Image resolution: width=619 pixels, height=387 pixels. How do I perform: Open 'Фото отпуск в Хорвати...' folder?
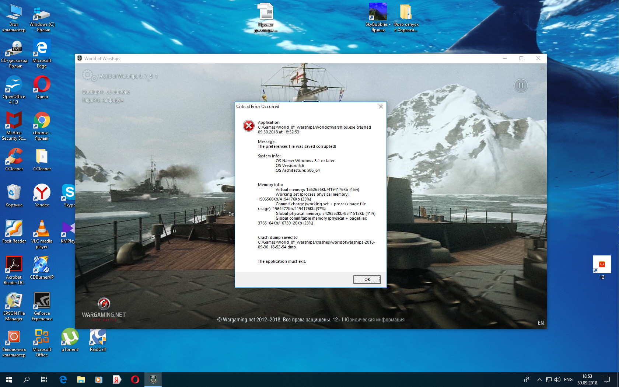(406, 18)
